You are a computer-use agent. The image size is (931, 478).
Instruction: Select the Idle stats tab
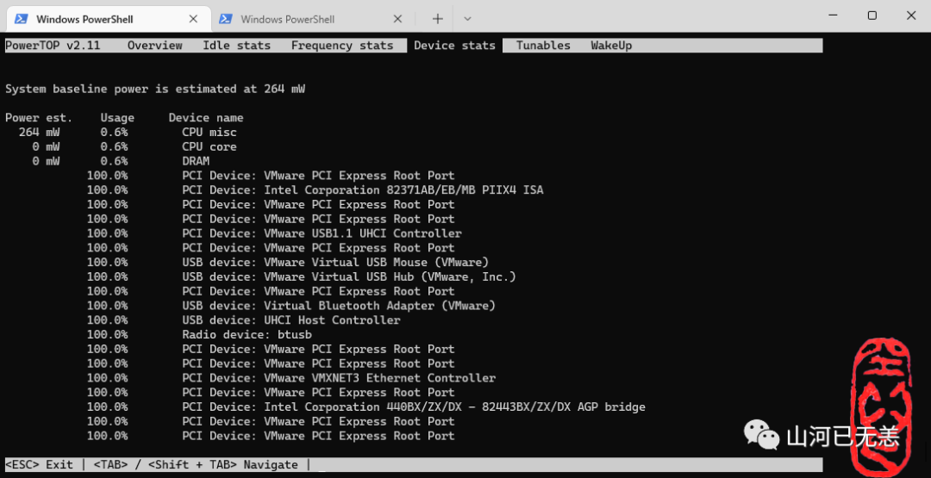coord(236,46)
